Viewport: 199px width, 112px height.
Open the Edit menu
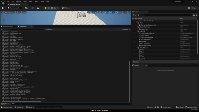(12, 1)
